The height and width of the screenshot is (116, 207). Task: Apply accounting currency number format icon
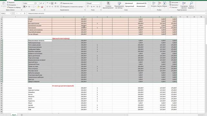click(88, 6)
